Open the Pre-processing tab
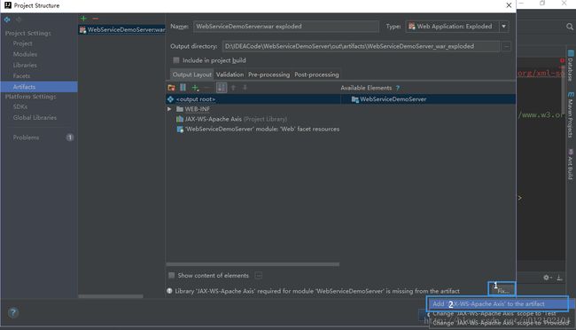This screenshot has height=330, width=576. click(269, 75)
